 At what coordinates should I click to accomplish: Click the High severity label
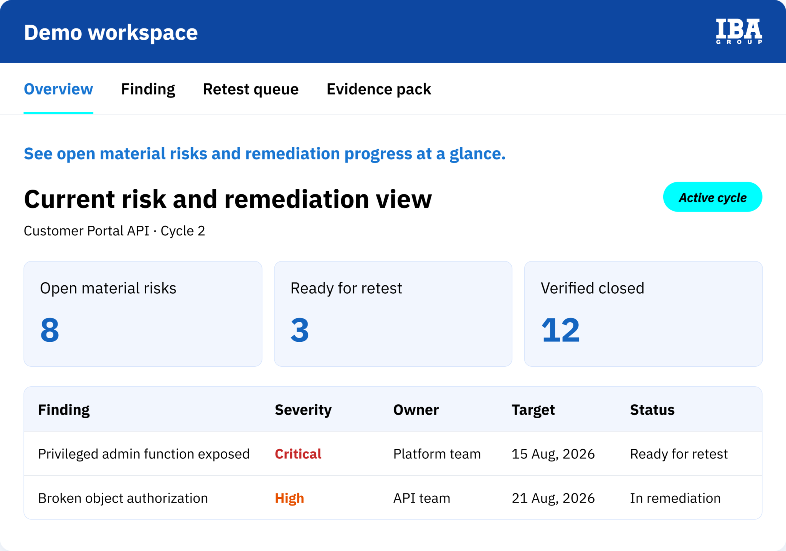point(289,498)
